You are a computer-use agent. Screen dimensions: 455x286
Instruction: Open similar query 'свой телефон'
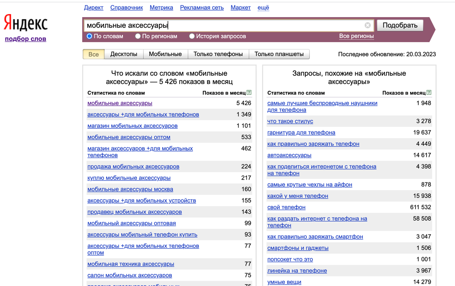tap(286, 207)
